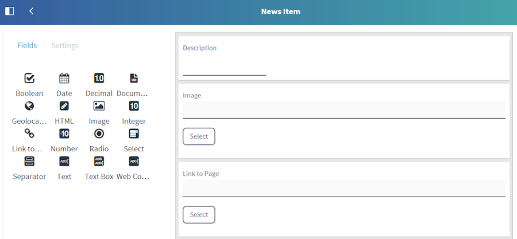Add a Separator field icon
The image size is (517, 239).
point(29,161)
